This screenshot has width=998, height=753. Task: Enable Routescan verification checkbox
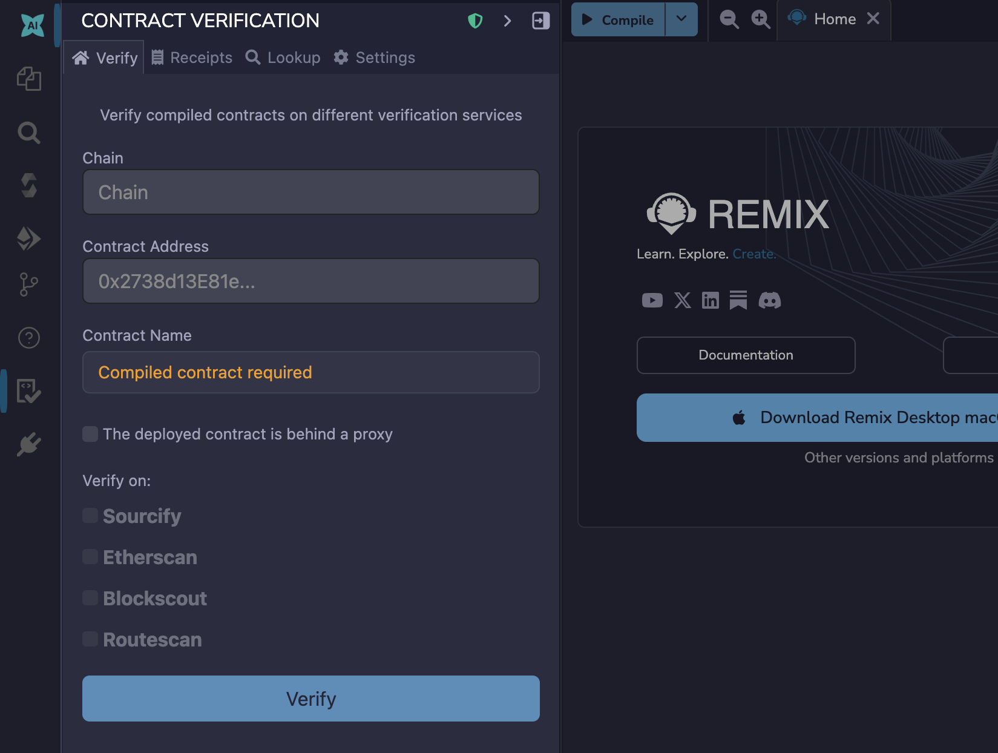click(x=90, y=639)
